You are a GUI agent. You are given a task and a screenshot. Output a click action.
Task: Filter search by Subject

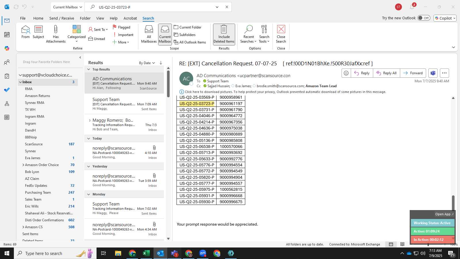click(38, 32)
